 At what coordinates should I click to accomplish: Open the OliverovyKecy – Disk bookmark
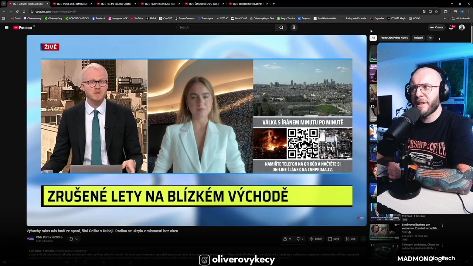tap(262, 18)
